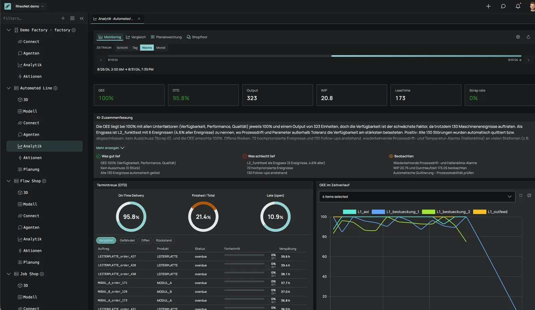Focus the sidebar Filtern input field

(30, 18)
